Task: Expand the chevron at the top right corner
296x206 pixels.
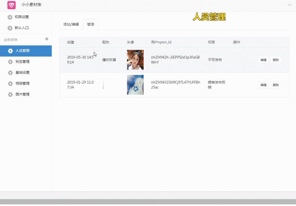Action: 290,5
